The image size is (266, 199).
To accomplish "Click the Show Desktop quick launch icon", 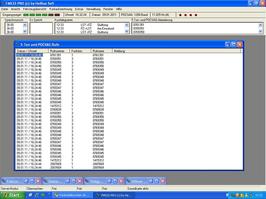I will pos(31,195).
